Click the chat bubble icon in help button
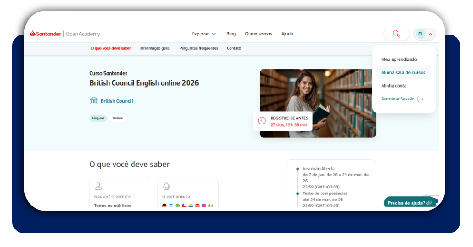473x247 pixels. point(430,203)
